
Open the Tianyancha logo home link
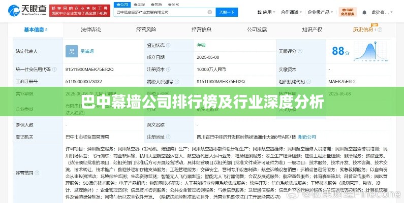tap(27, 10)
